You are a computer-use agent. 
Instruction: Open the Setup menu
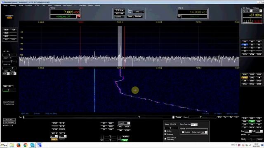pos(5,5)
